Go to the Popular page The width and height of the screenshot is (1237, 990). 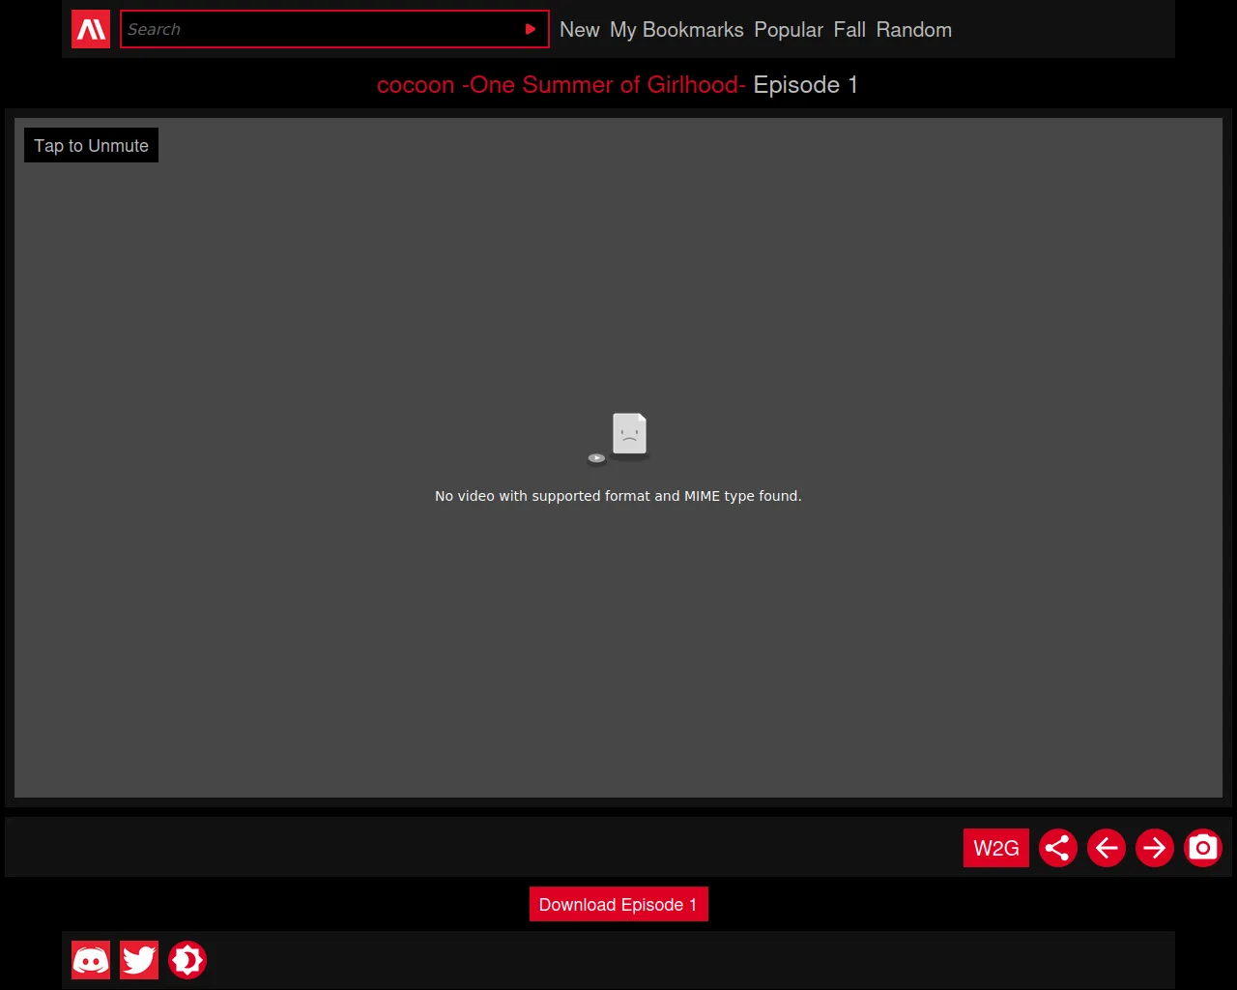point(789,30)
